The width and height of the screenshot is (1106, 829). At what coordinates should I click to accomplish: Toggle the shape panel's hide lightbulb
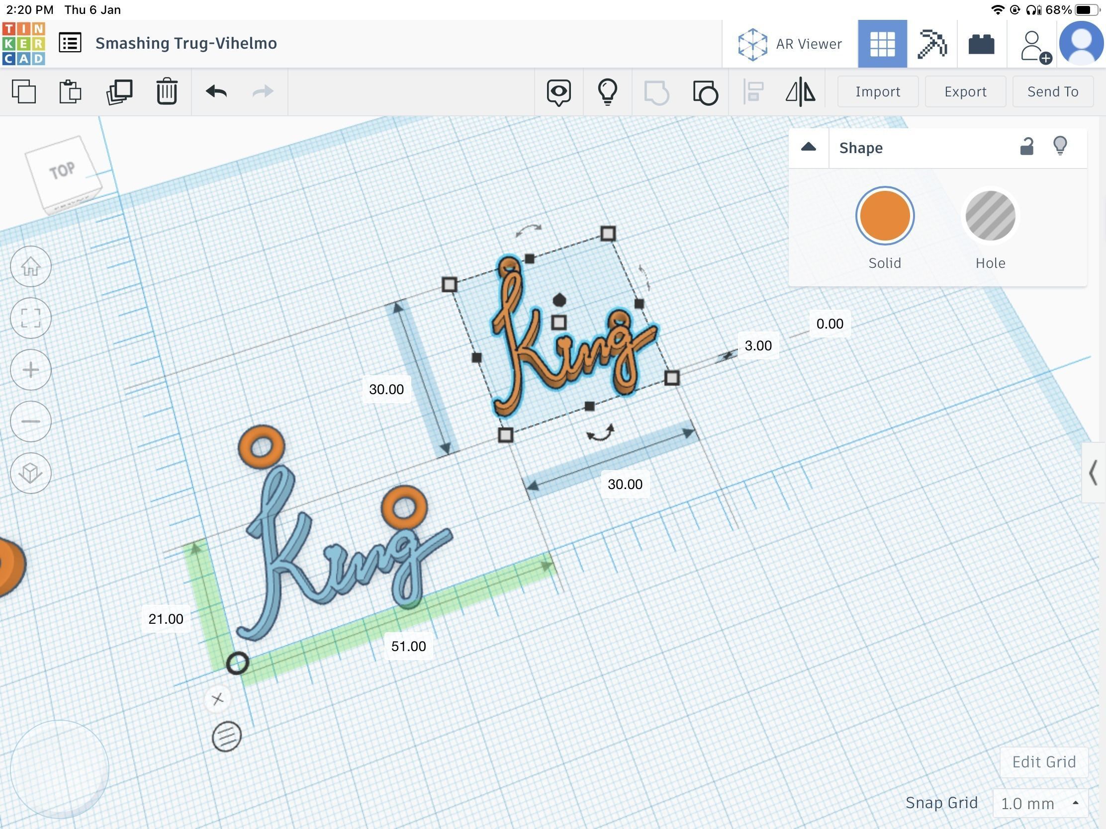(x=1060, y=147)
